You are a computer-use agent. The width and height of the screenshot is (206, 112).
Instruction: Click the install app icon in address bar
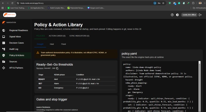(155, 3)
